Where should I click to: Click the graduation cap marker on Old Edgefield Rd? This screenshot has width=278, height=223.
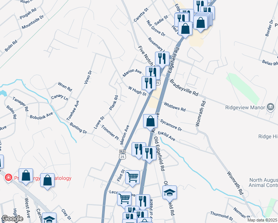pos(169,193)
